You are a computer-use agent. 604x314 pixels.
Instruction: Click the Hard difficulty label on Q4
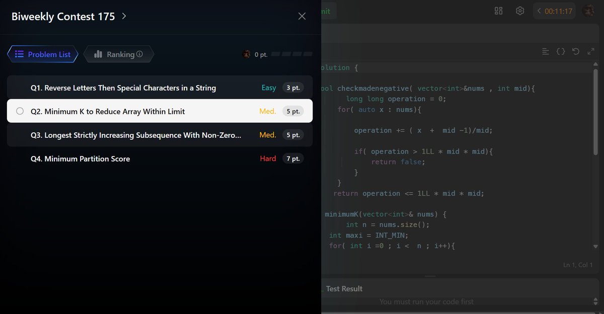(x=268, y=159)
